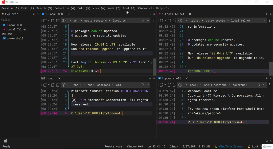Open new session dropdown arrow in cmd toolbar
Viewport: 273px width, 149px height.
(49, 85)
